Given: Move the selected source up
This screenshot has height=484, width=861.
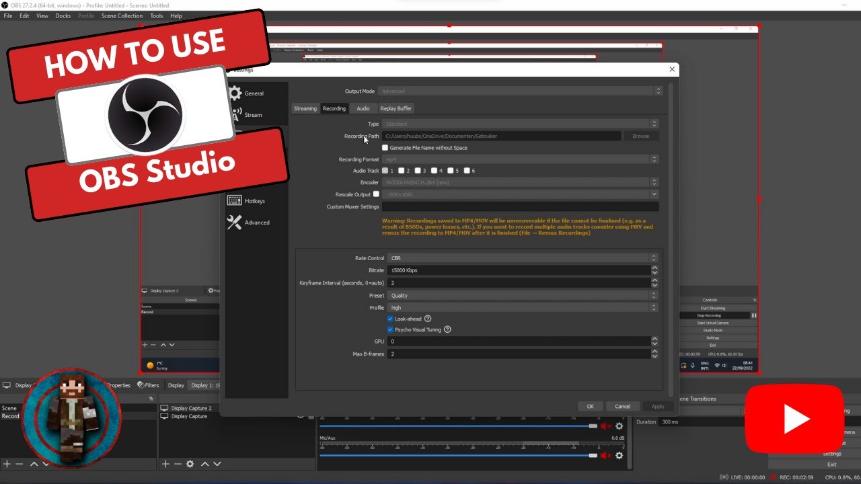Looking at the screenshot, I should pos(205,464).
